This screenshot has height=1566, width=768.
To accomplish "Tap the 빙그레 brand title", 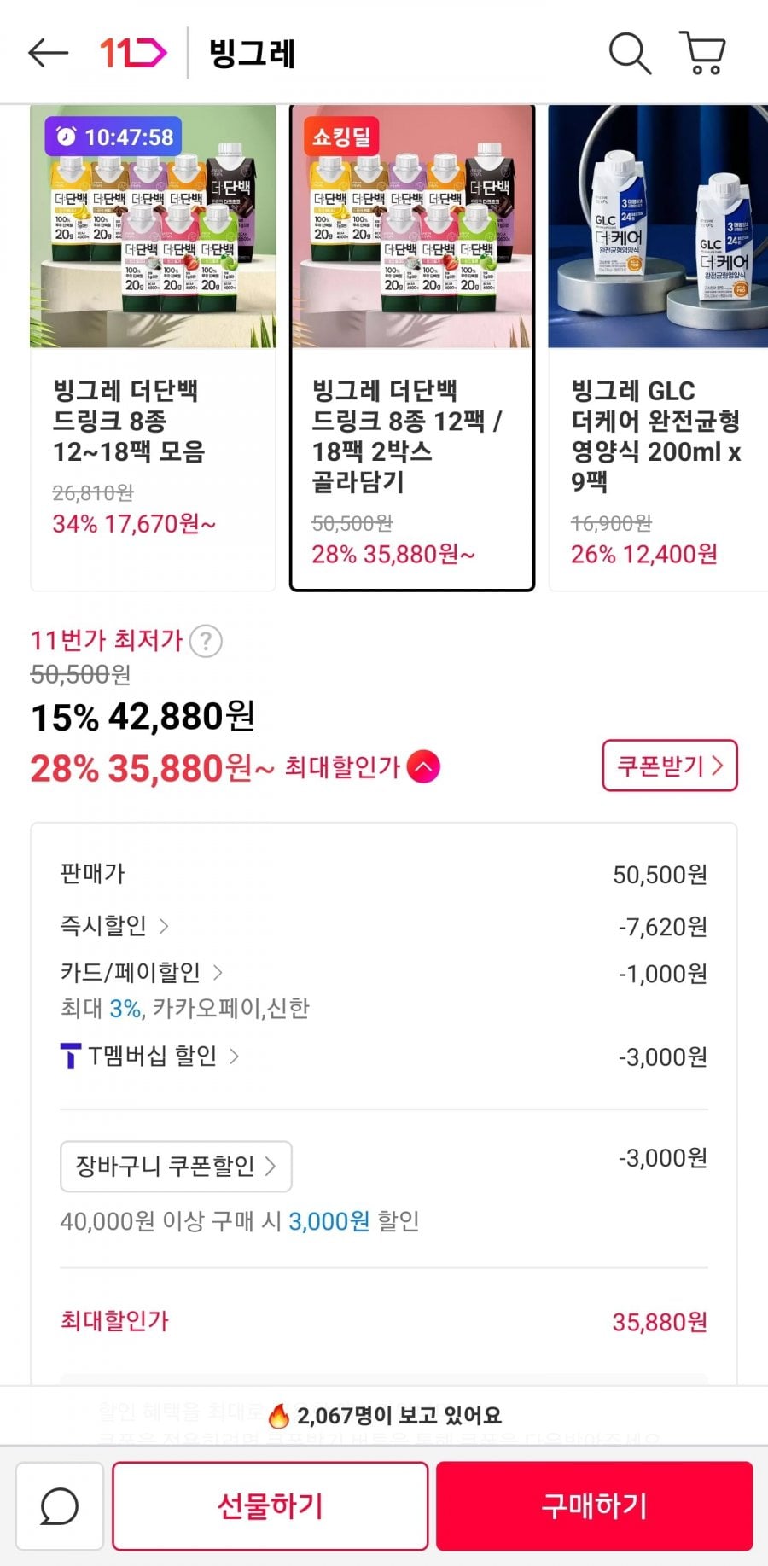I will pos(253,53).
